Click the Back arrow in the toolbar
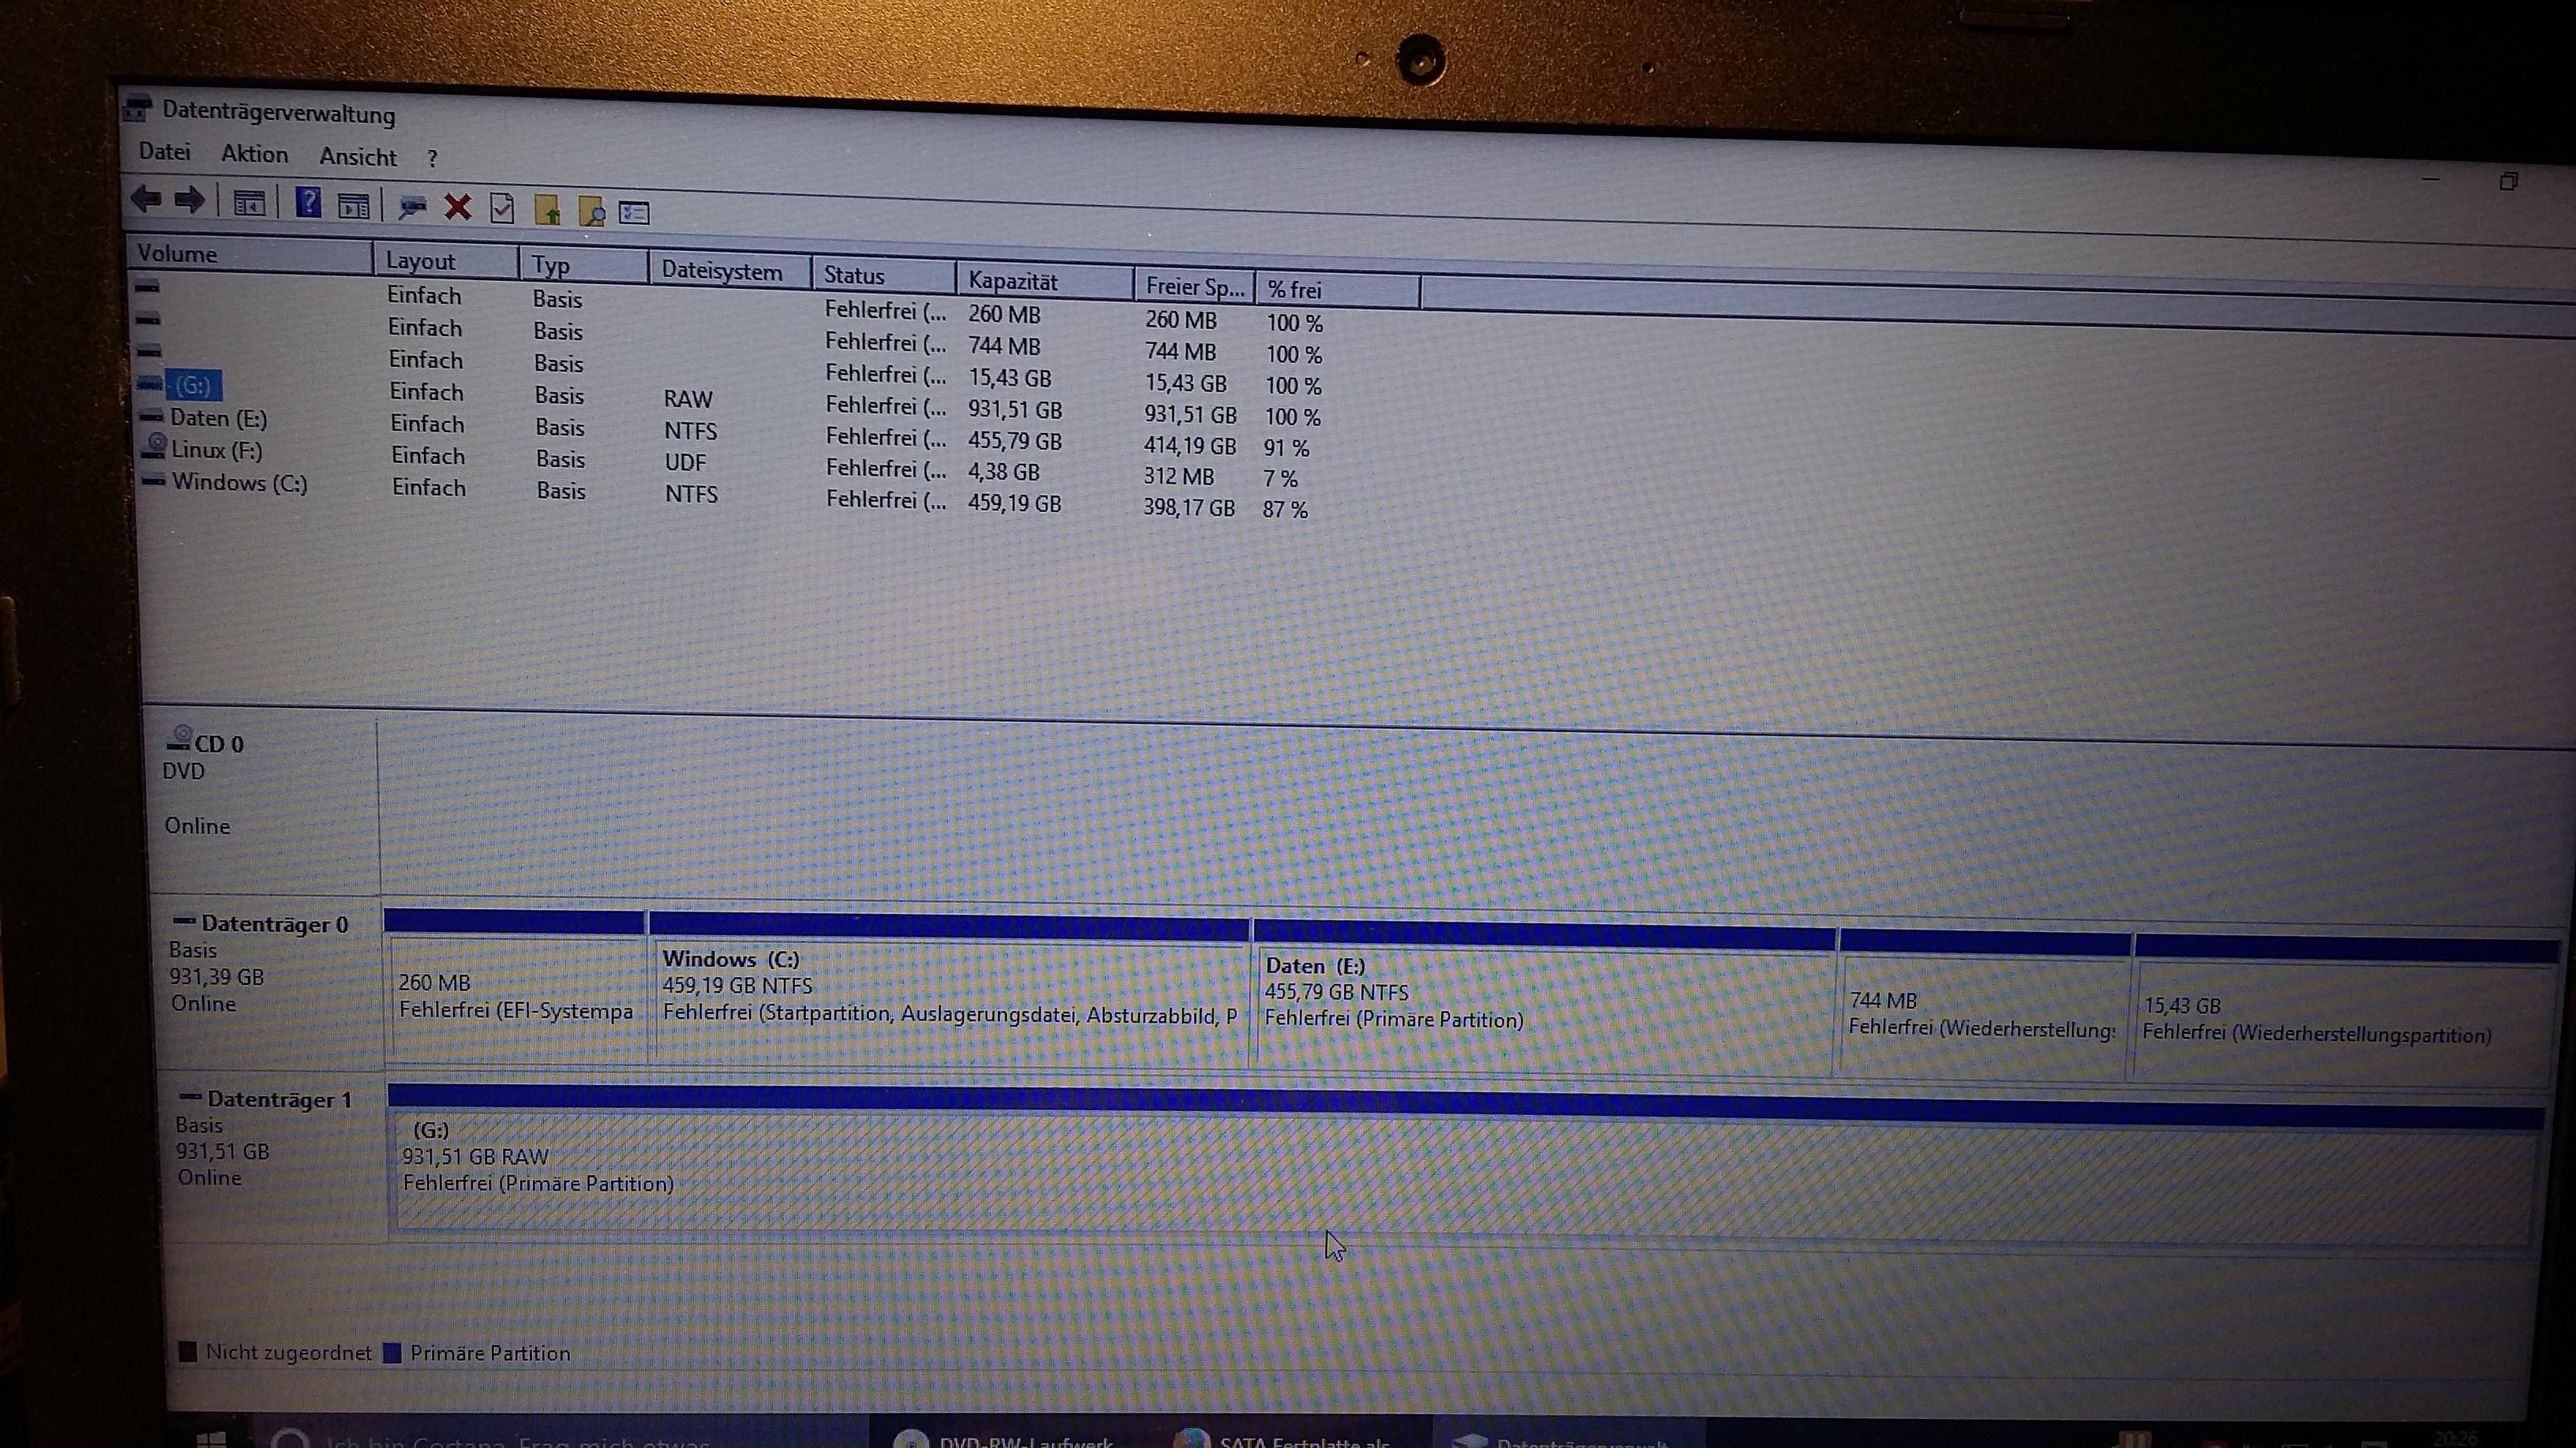Image resolution: width=2576 pixels, height=1448 pixels. tap(146, 199)
